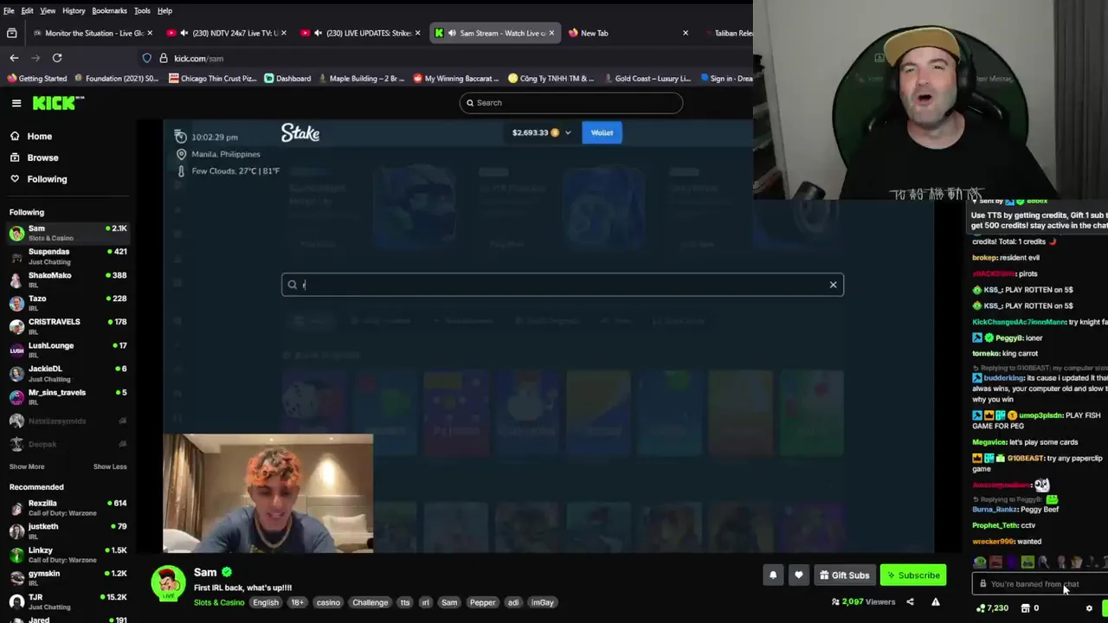The height and width of the screenshot is (623, 1108).
Task: Open the File menu
Action: click(9, 10)
